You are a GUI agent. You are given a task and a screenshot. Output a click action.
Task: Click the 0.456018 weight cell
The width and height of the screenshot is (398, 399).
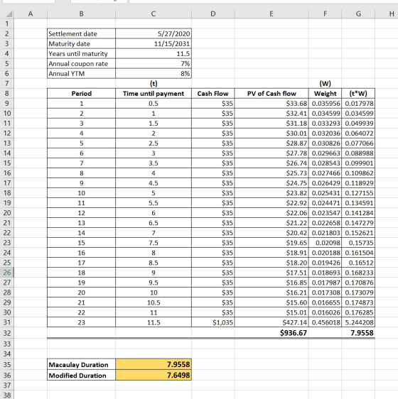(325, 322)
